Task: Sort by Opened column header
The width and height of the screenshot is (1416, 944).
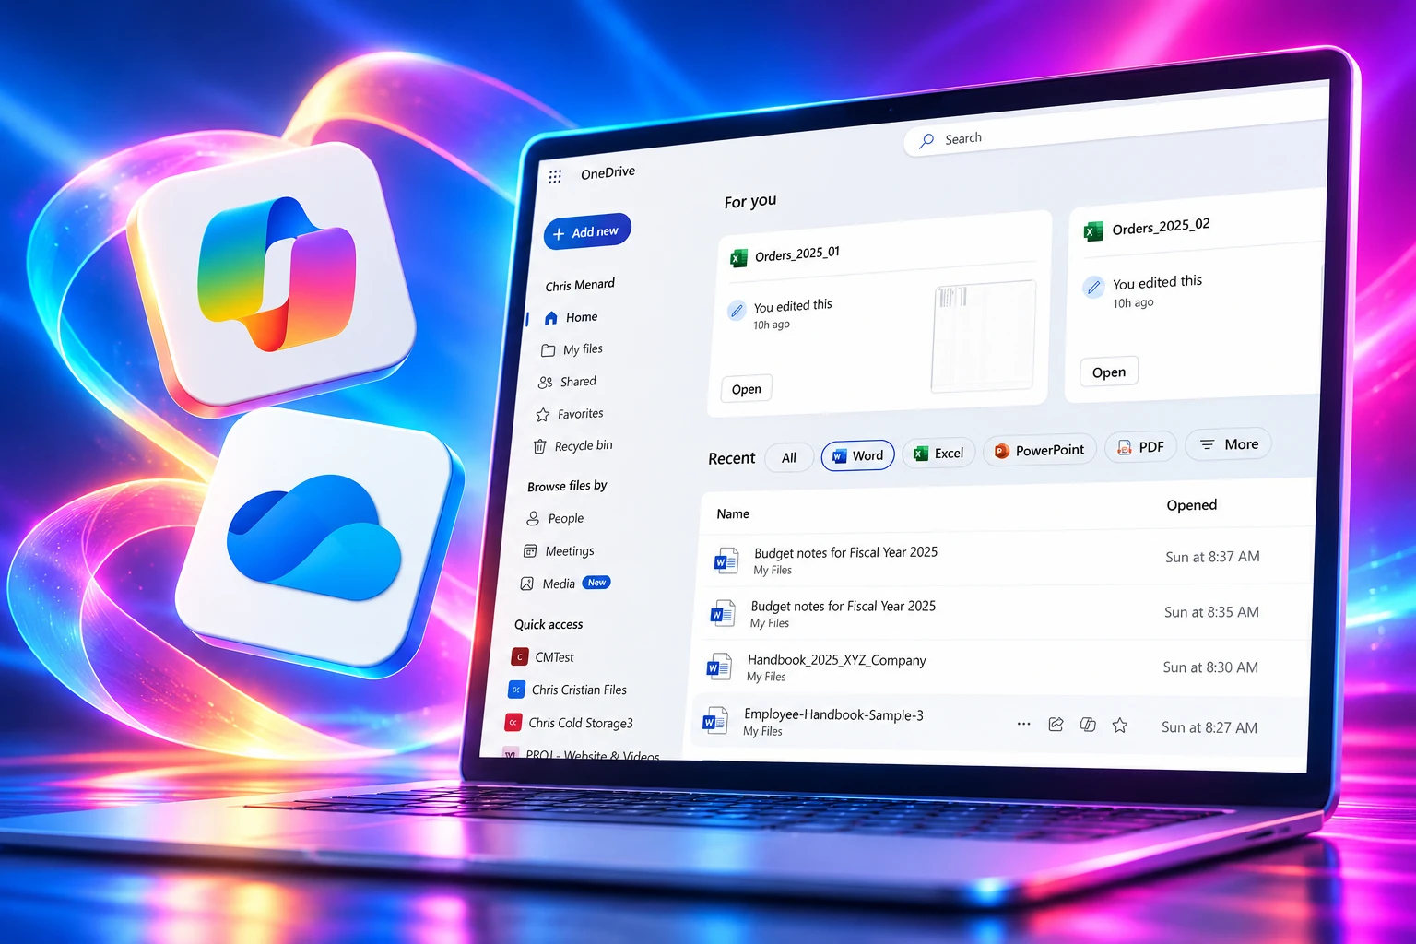Action: [x=1192, y=505]
